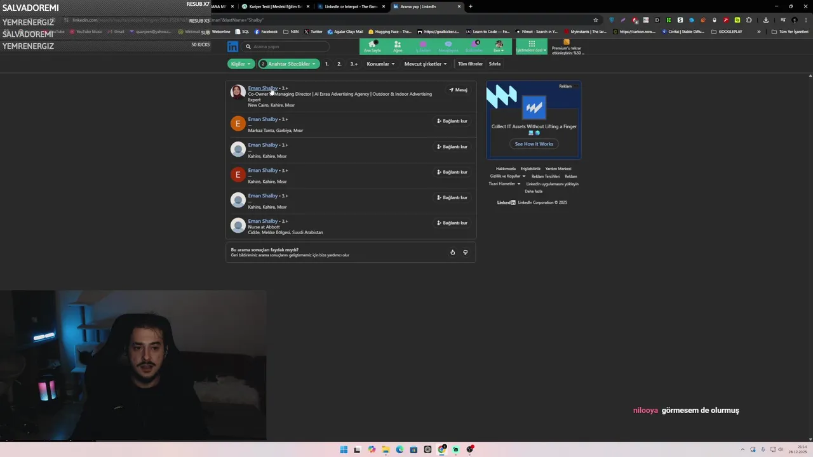Click See How it Works ad button
The image size is (813, 457).
pyautogui.click(x=534, y=144)
